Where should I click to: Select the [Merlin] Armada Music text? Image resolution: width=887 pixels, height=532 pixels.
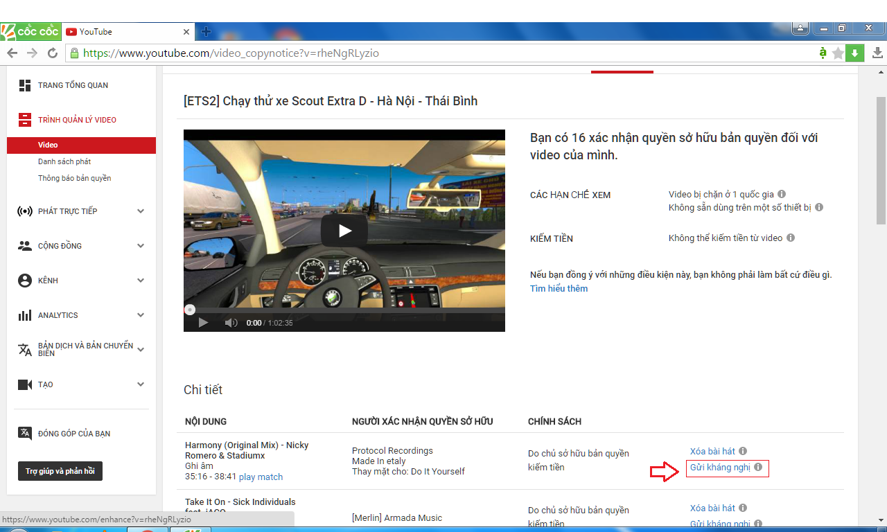coord(397,517)
